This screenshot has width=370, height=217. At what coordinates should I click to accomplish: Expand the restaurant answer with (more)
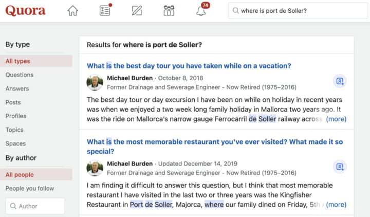tap(336, 205)
